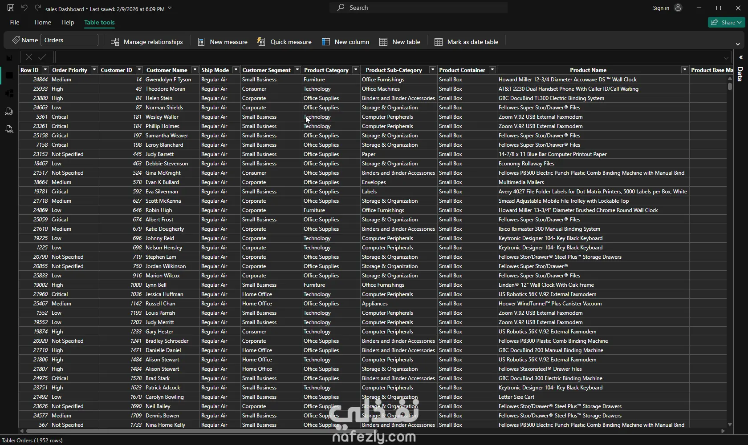The width and height of the screenshot is (748, 445).
Task: Open Customer ID column filter dropdown
Action: (x=139, y=70)
